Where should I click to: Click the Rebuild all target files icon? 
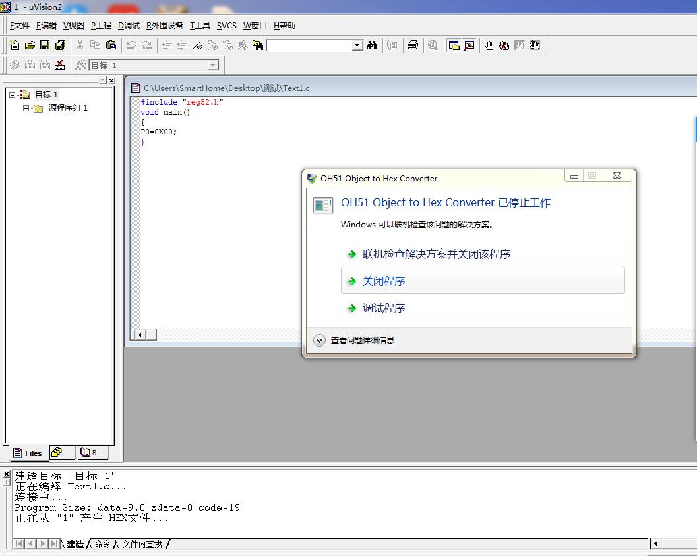point(45,65)
